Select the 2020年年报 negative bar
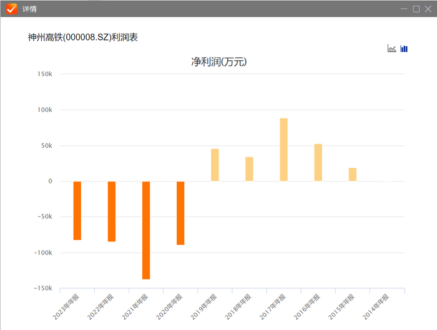Viewport: 437px width, 330px height. (180, 213)
